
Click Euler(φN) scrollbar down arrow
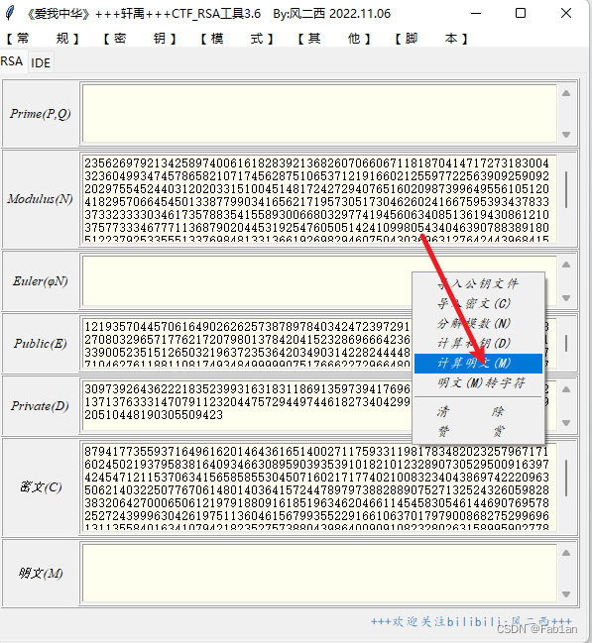566,298
